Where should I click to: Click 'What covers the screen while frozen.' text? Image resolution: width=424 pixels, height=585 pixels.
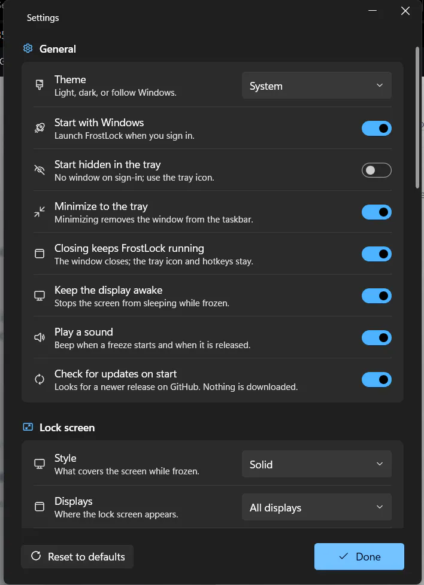(x=127, y=471)
